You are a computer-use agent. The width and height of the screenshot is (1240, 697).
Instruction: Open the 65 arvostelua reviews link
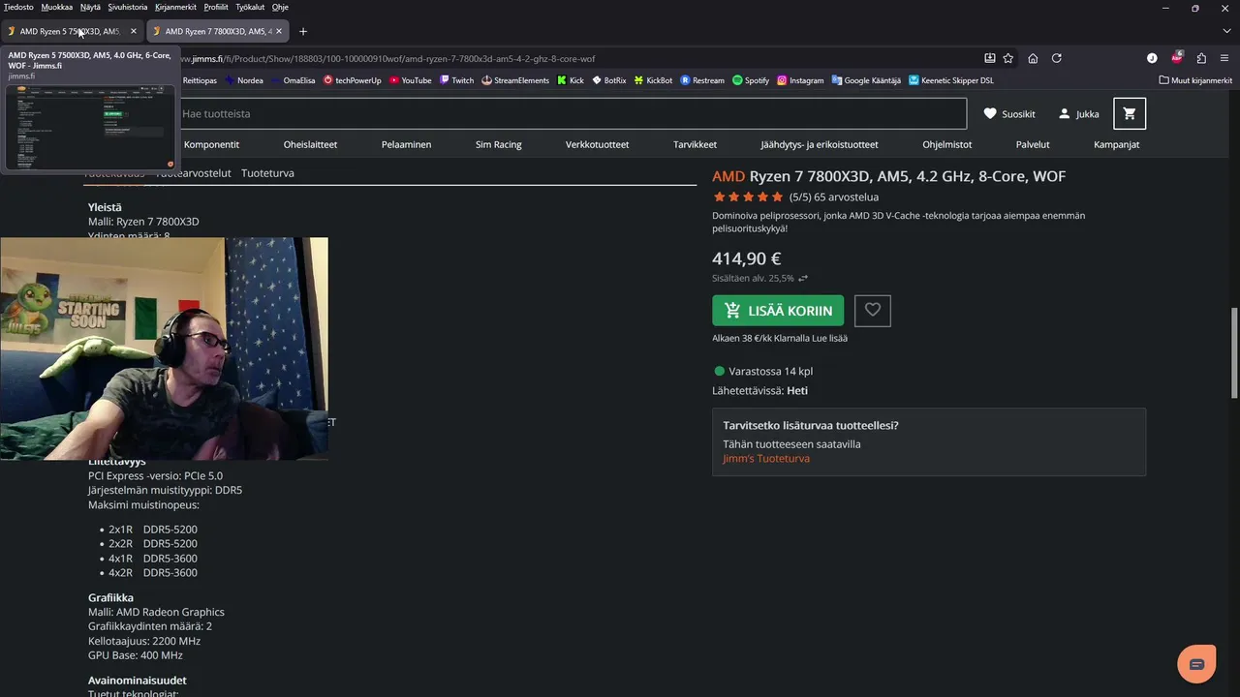pyautogui.click(x=846, y=197)
